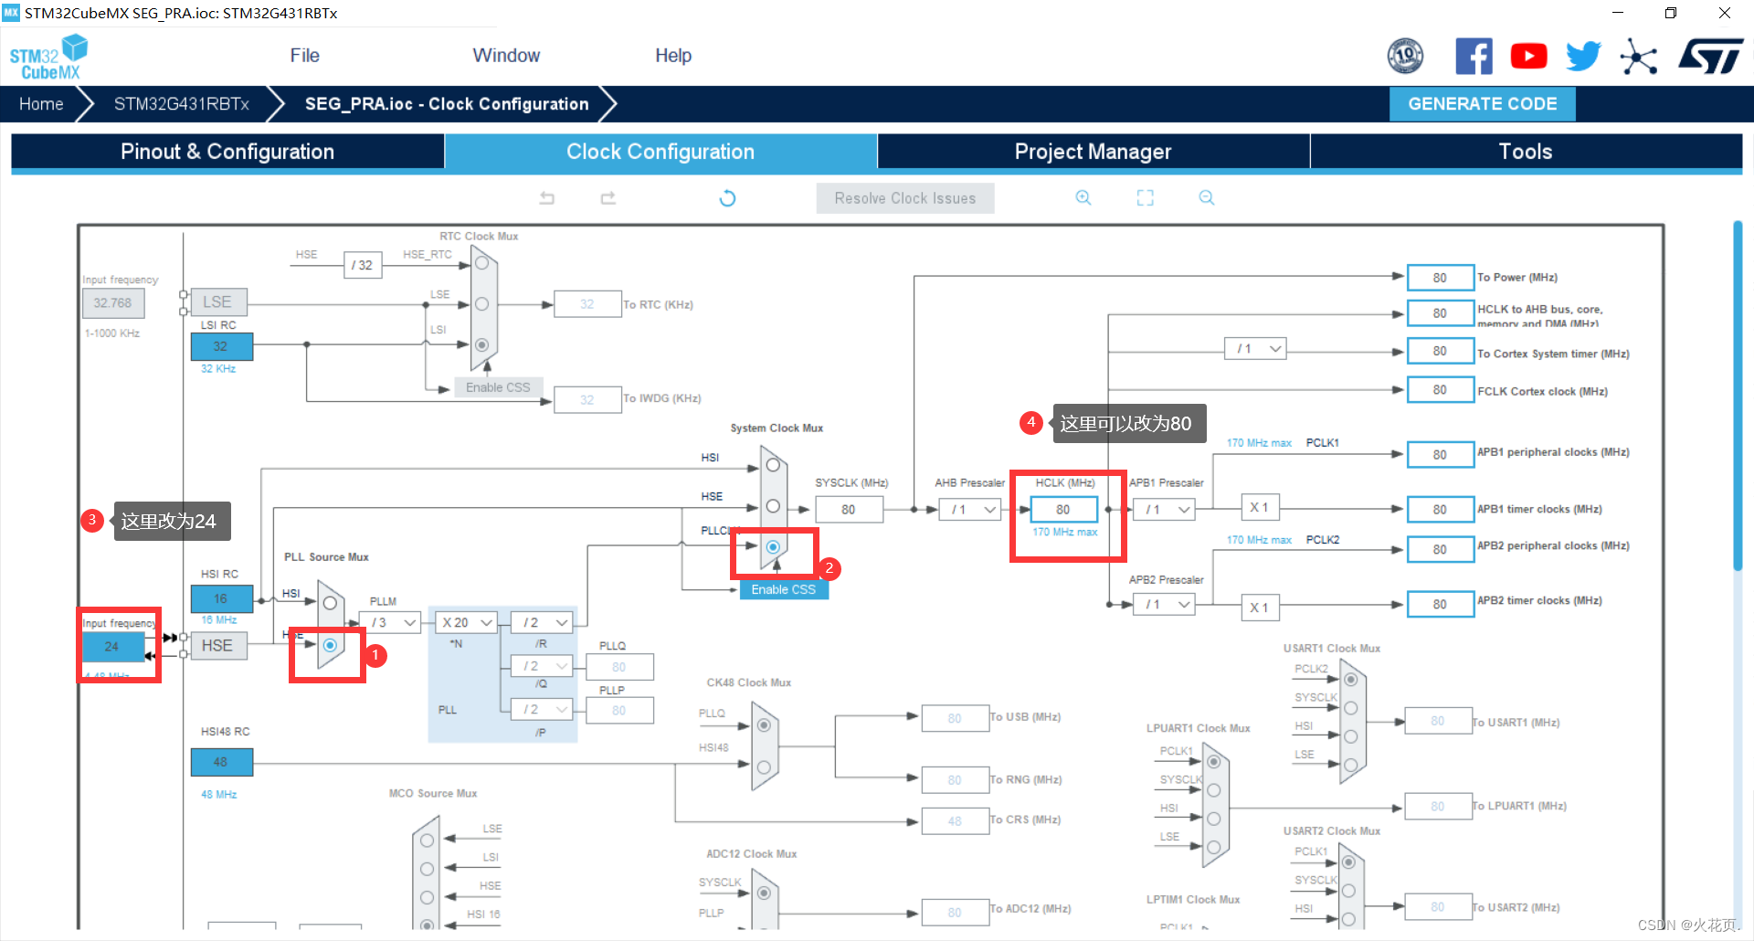Go to Home breadcrumb
Image resolution: width=1754 pixels, height=941 pixels.
41,104
